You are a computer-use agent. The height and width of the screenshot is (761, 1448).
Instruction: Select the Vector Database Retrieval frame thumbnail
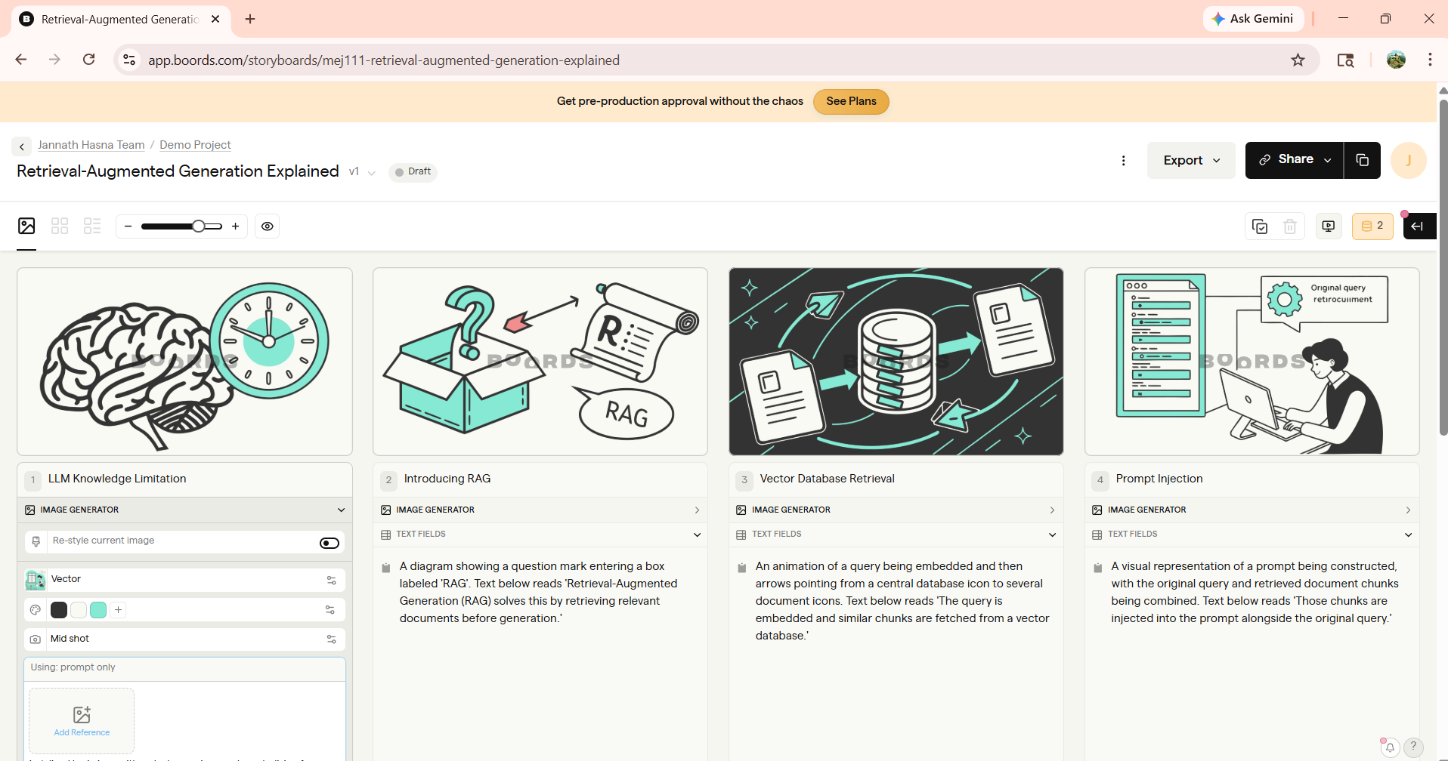(x=896, y=362)
